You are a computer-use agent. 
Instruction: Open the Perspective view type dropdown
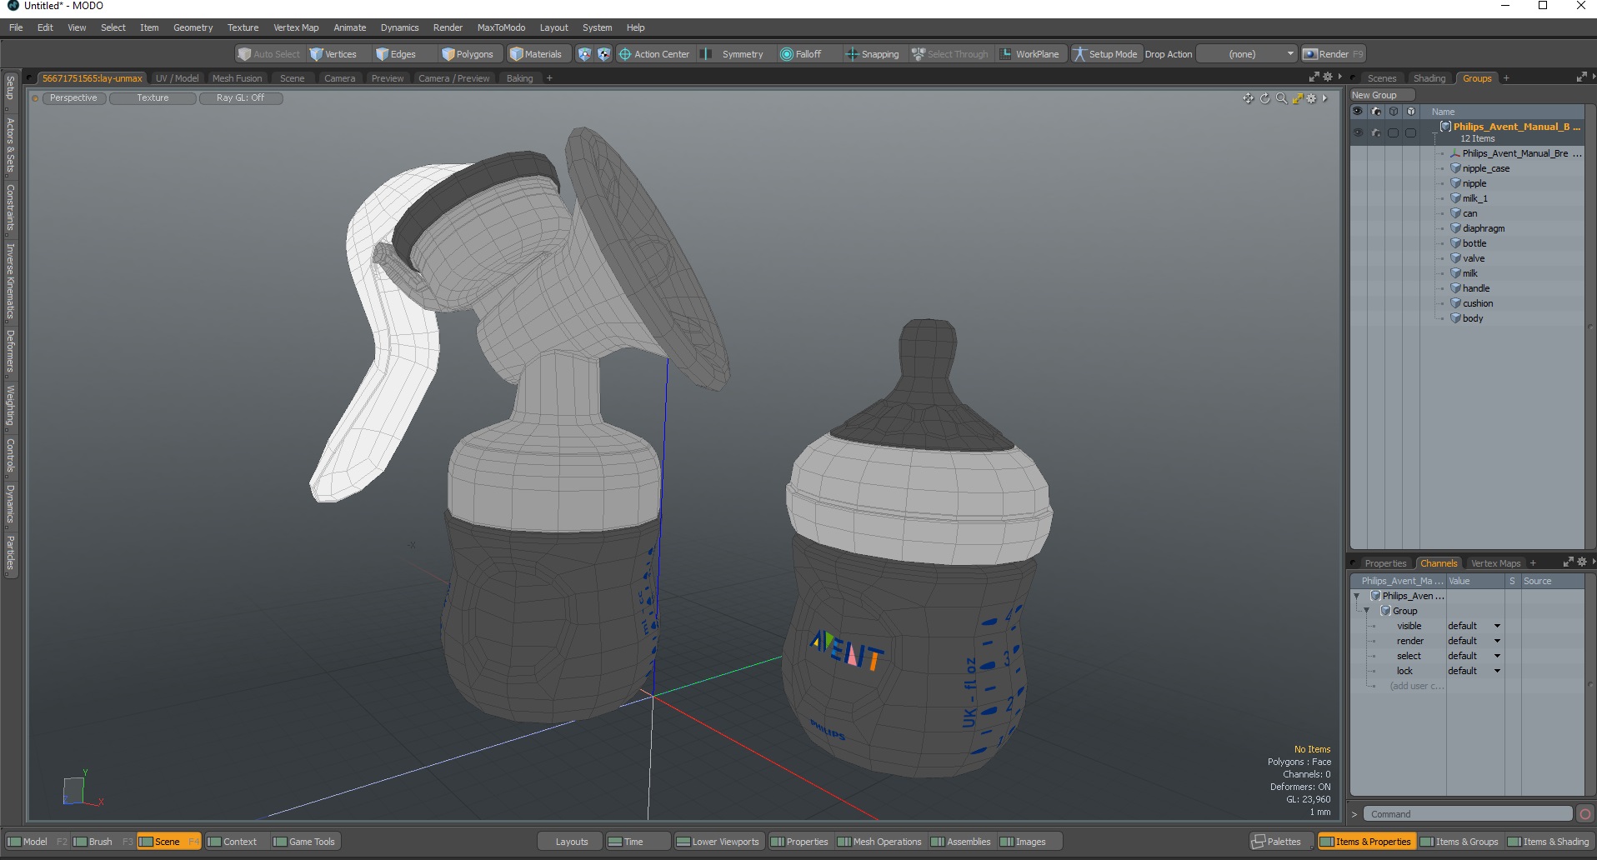point(73,98)
